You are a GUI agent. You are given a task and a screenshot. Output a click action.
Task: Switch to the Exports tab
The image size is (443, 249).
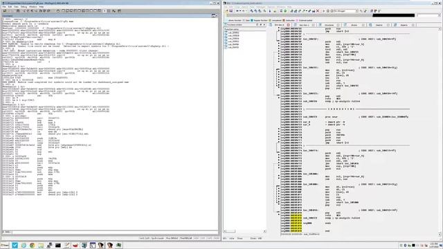tap(404, 25)
